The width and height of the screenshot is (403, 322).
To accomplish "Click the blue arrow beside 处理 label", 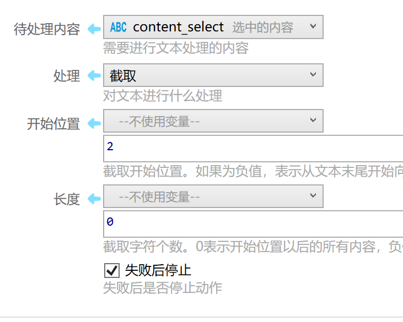I will pyautogui.click(x=94, y=75).
